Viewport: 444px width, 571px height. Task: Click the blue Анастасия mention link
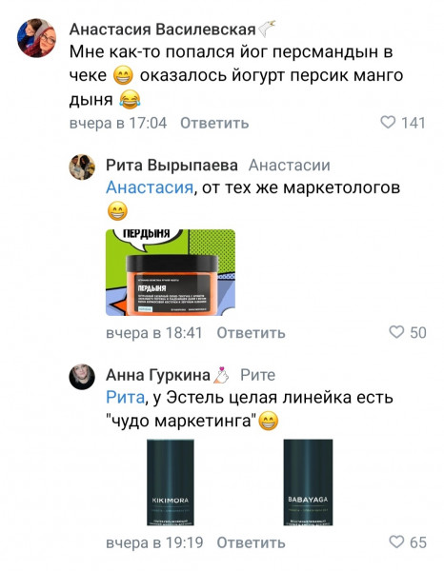pyautogui.click(x=150, y=187)
